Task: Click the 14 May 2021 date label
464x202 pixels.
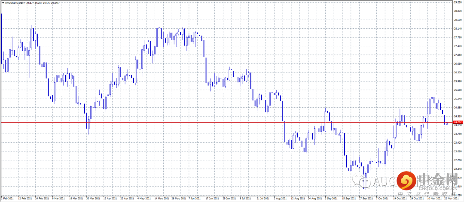Action: [163, 199]
